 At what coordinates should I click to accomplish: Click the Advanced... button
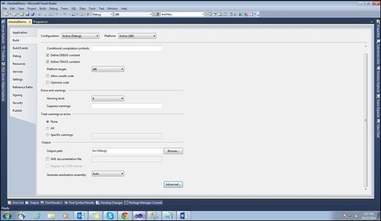(174, 185)
